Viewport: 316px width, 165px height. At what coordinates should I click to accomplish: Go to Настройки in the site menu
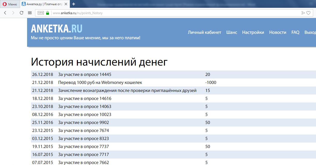253,32
